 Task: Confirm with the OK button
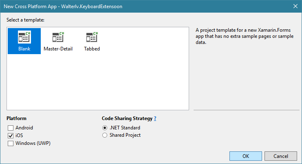click(246, 156)
